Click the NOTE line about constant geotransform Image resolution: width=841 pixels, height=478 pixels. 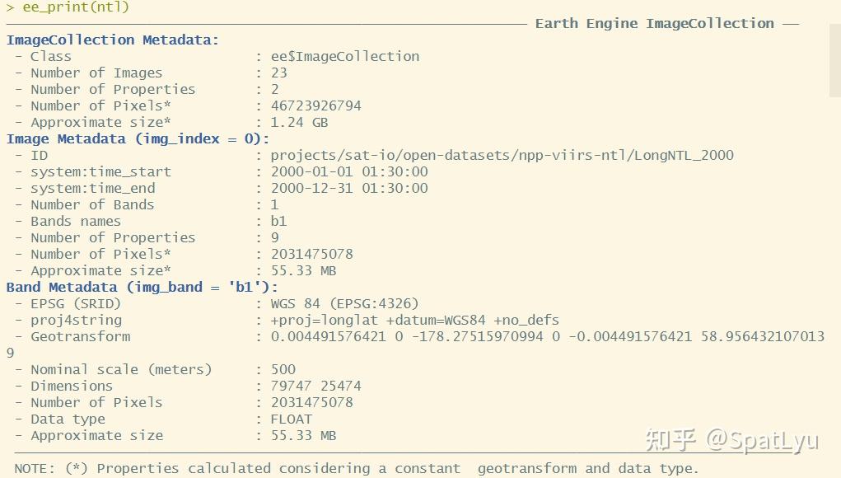[x=356, y=468]
